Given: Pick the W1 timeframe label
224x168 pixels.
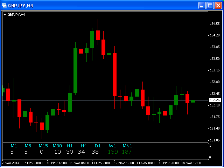Looking at the screenshot, I should [112, 146].
